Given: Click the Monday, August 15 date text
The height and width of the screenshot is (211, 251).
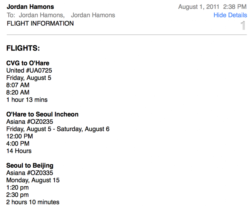Looking at the screenshot, I should pyautogui.click(x=33, y=180).
